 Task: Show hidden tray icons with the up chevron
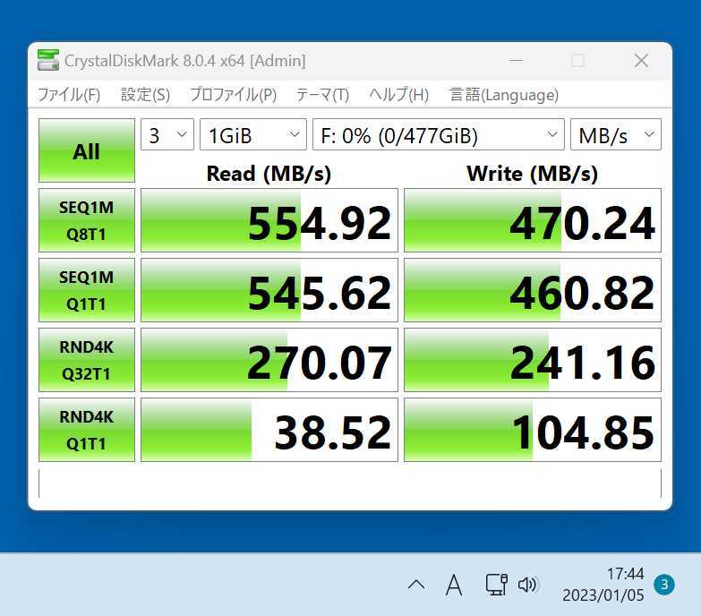click(416, 585)
